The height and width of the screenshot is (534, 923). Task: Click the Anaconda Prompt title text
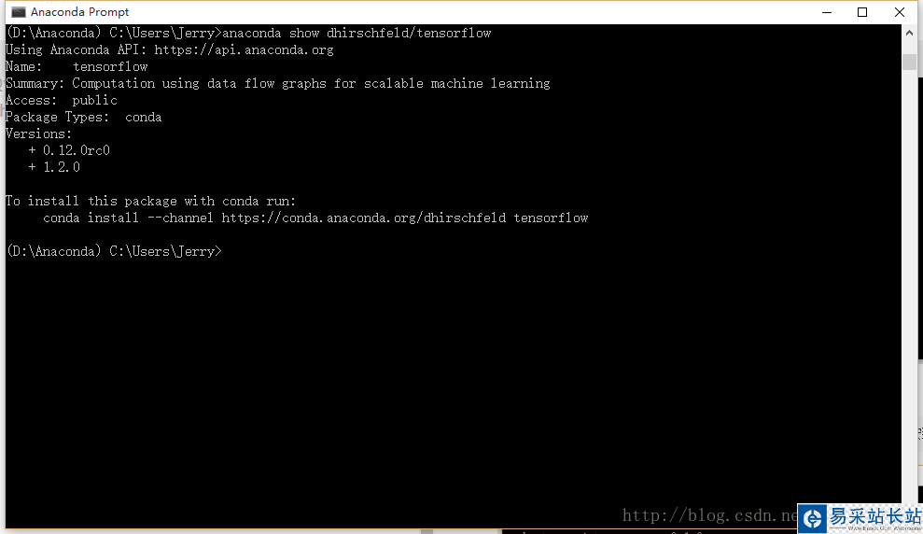79,12
